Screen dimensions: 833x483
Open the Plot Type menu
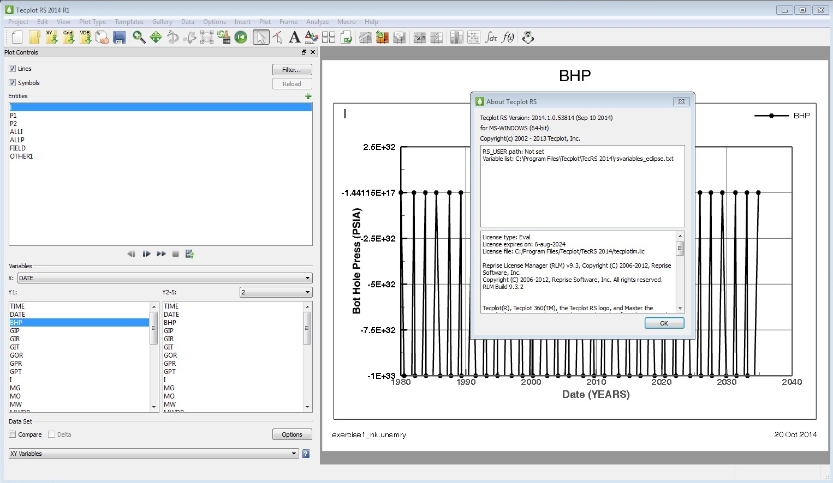pos(92,22)
